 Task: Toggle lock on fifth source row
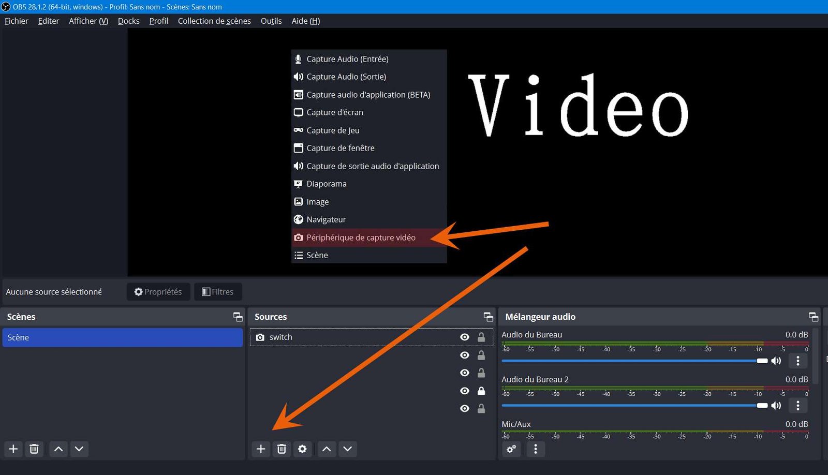[x=481, y=408]
